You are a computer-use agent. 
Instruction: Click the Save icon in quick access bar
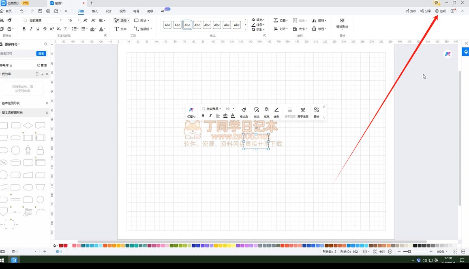39,11
